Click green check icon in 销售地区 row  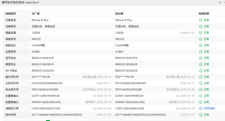click(200, 45)
